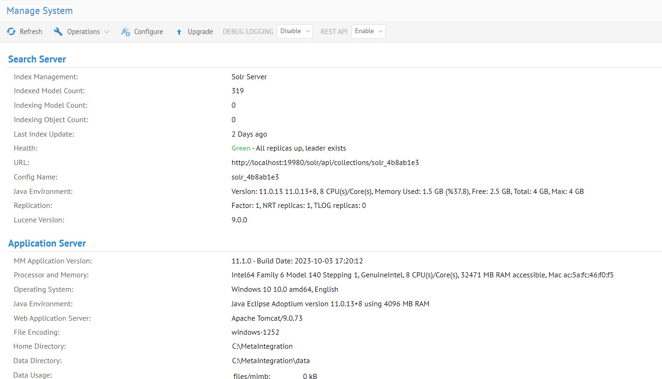Click the Solr collection URL value
The image size is (662, 379).
(325, 163)
